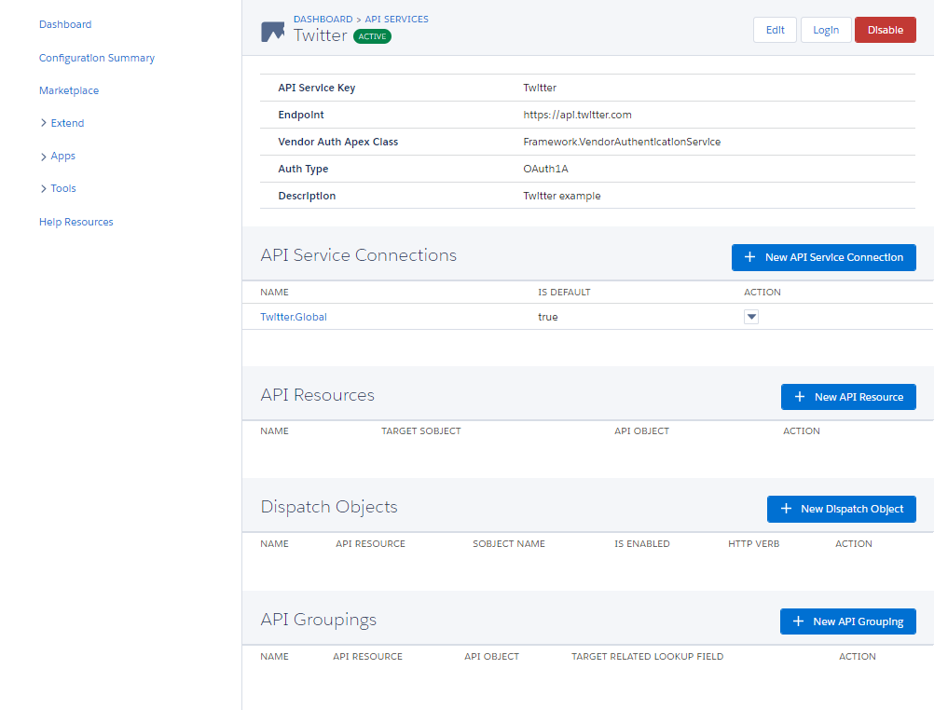Click plus icon on New API Grouping
The width and height of the screenshot is (948, 710).
(798, 621)
